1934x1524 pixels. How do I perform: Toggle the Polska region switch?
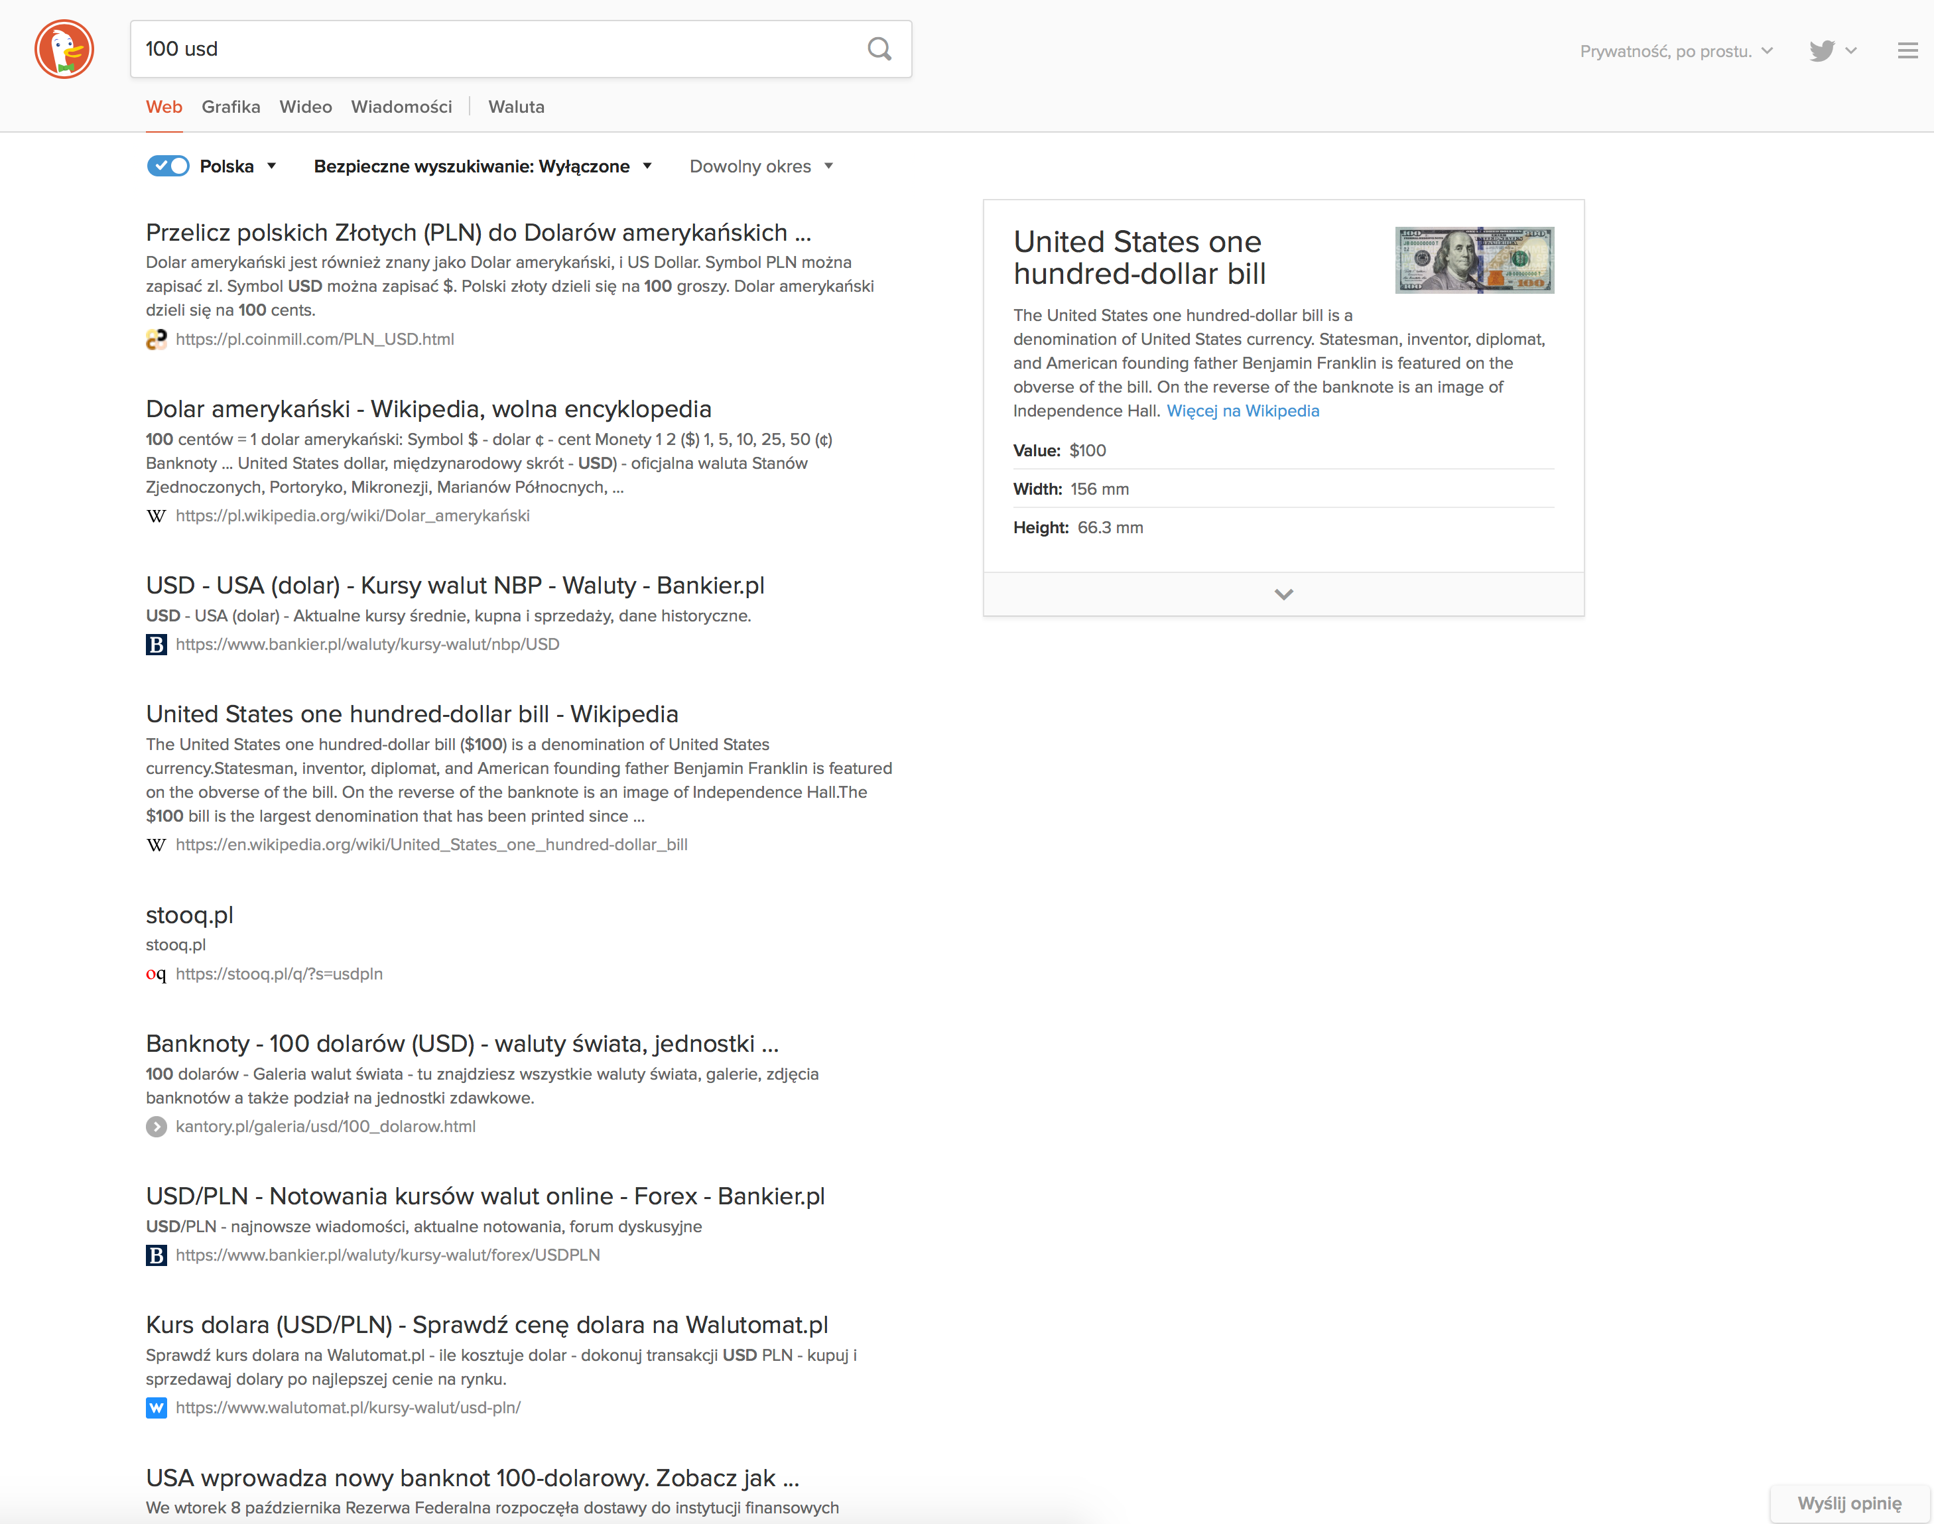(x=168, y=166)
